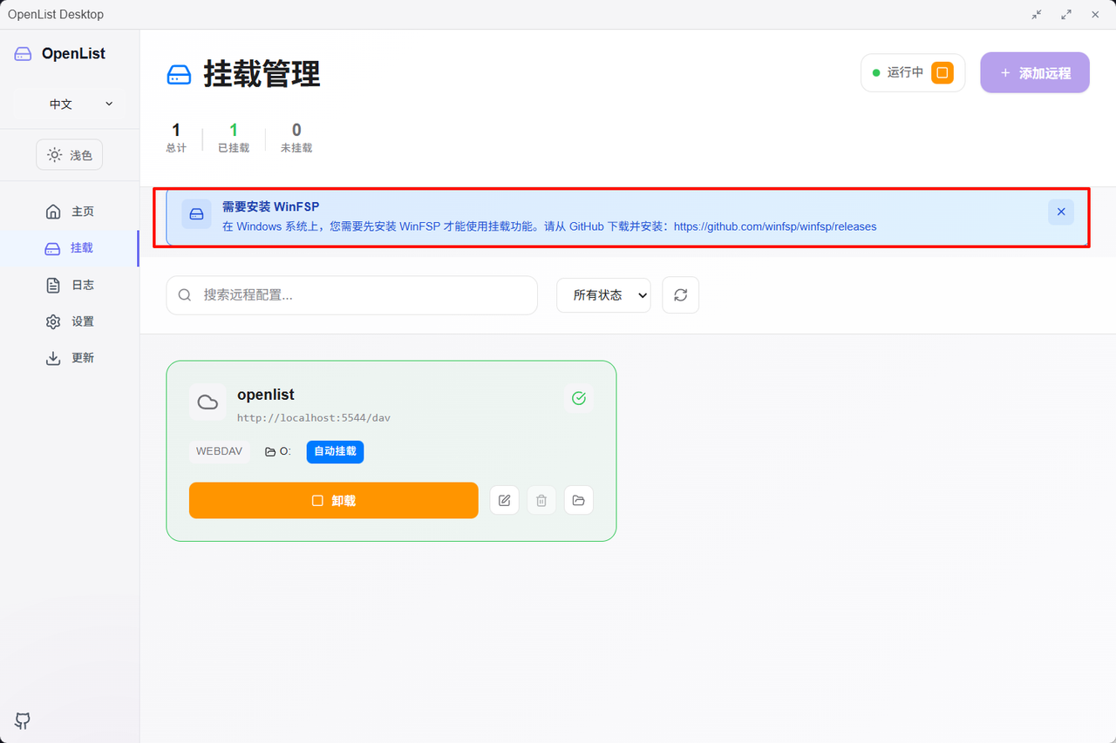Focus the 搜索远程配置 search field
1116x743 pixels.
[x=351, y=295]
